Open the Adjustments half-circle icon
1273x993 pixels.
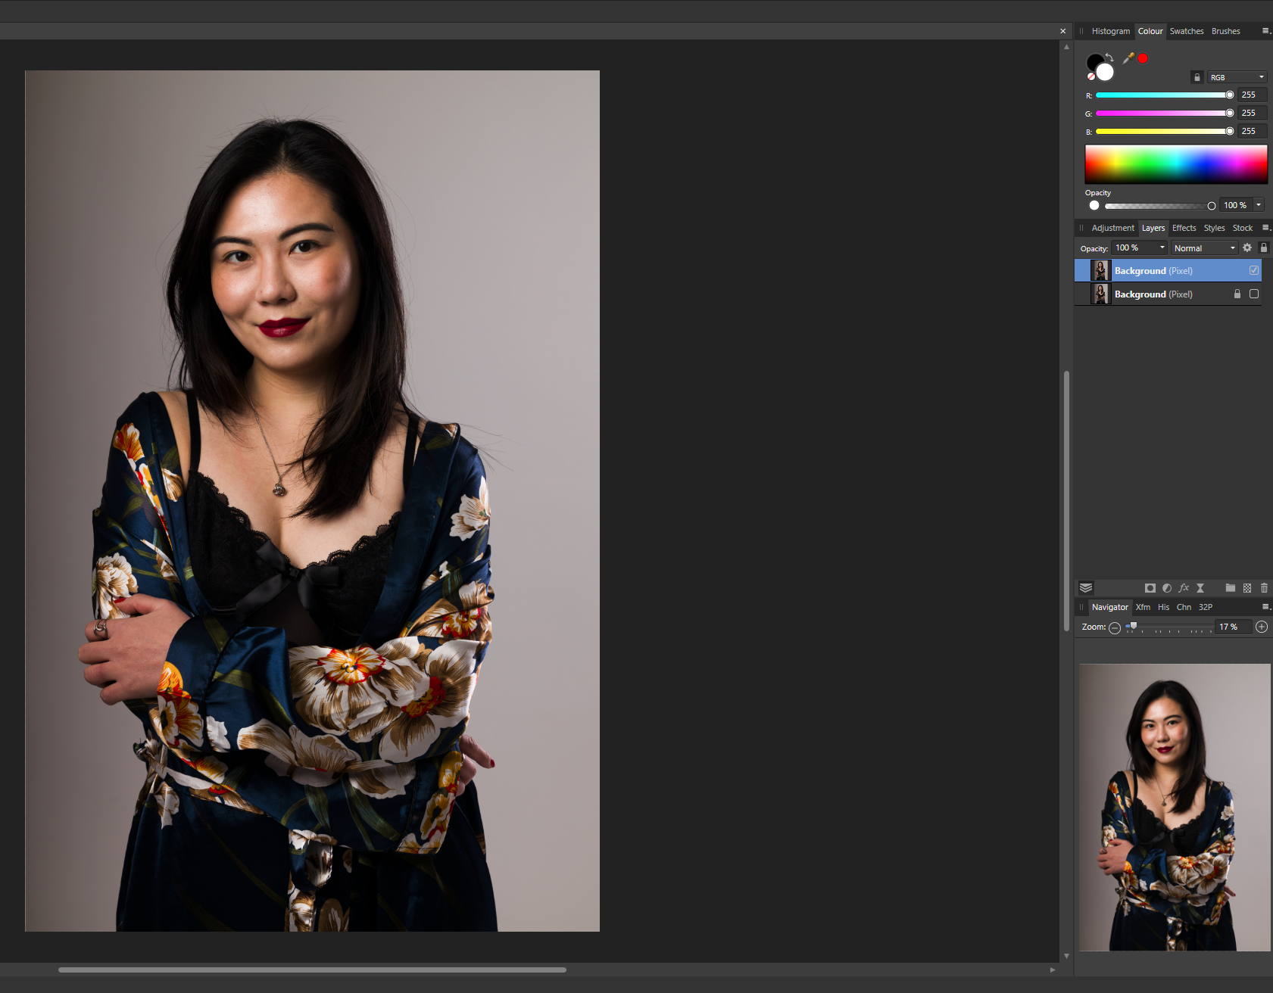pyautogui.click(x=1167, y=588)
